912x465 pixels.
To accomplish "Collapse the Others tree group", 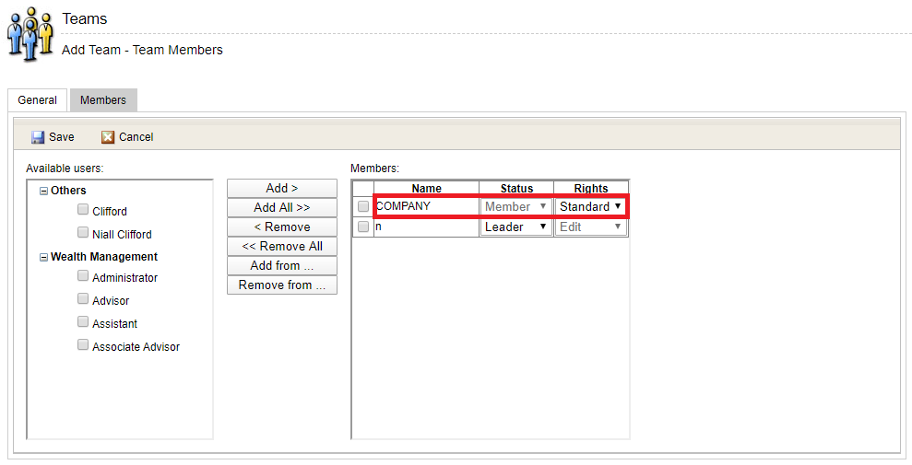I will tap(43, 191).
